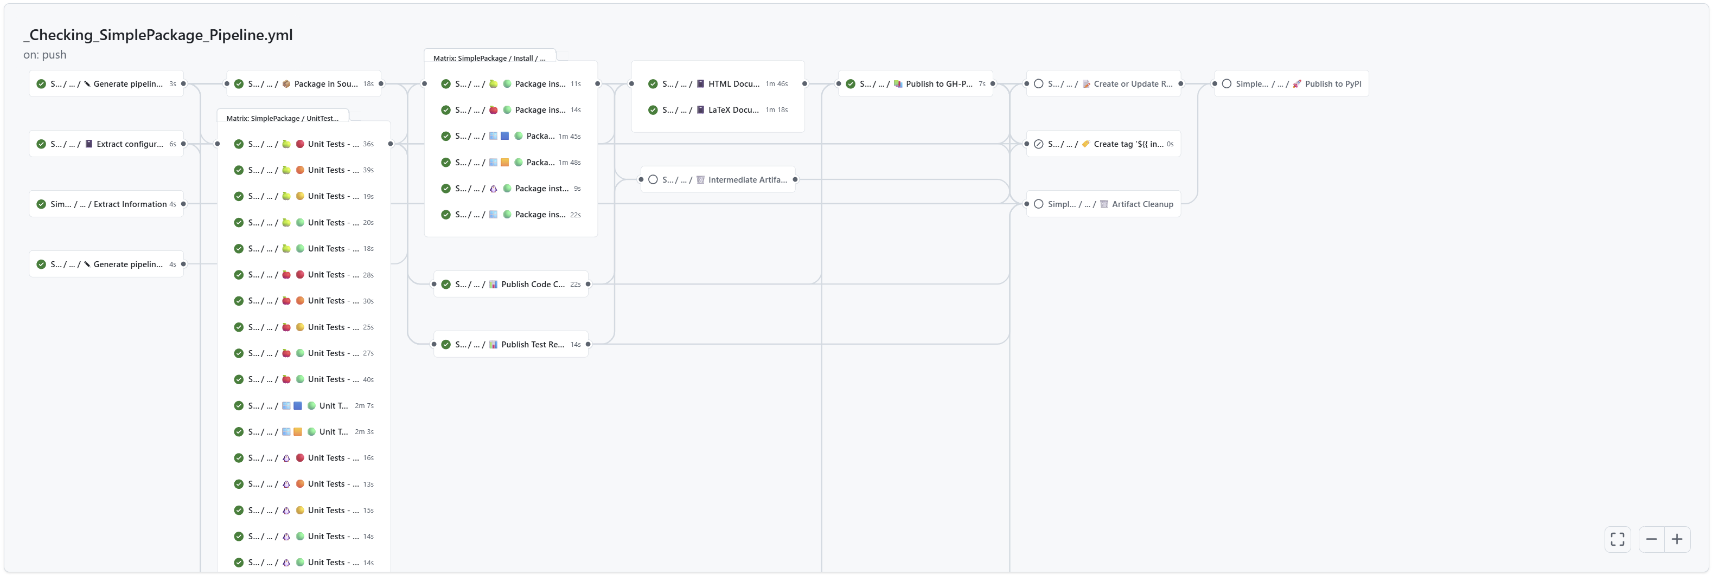Open the Create or Update Release job

[x=1132, y=83]
